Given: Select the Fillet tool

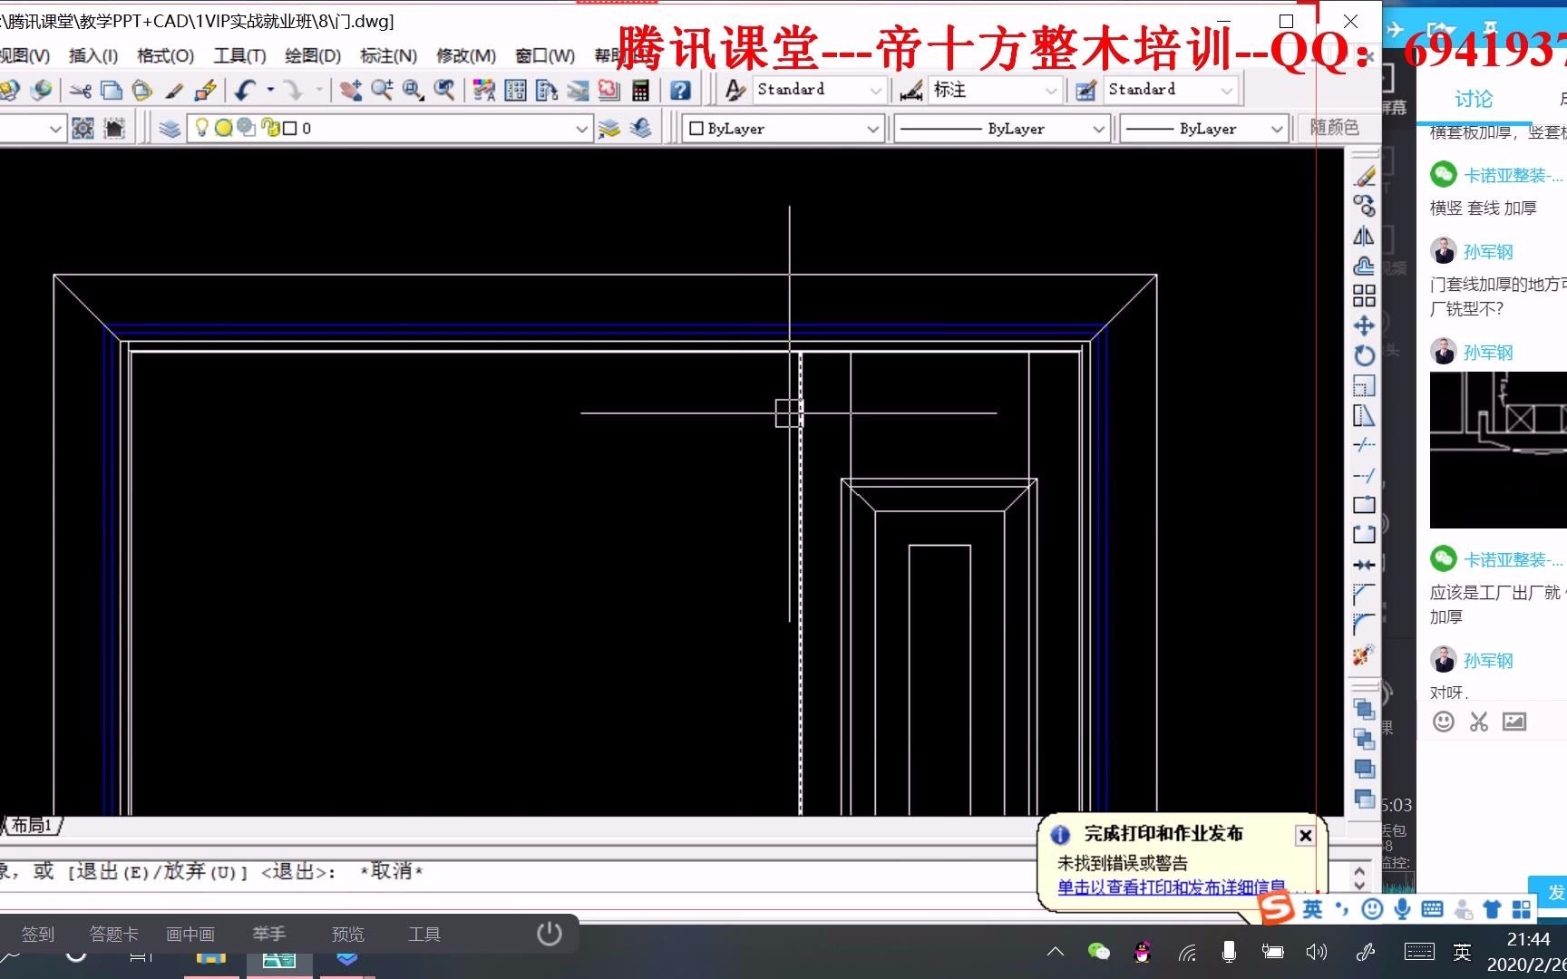Looking at the screenshot, I should [1364, 625].
